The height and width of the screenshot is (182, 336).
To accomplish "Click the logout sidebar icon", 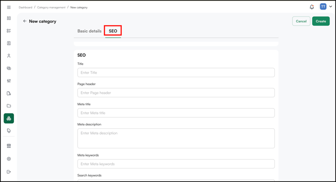I will [x=9, y=172].
